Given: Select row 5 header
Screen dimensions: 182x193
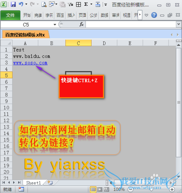Looking at the screenshot, I should tap(7, 75).
